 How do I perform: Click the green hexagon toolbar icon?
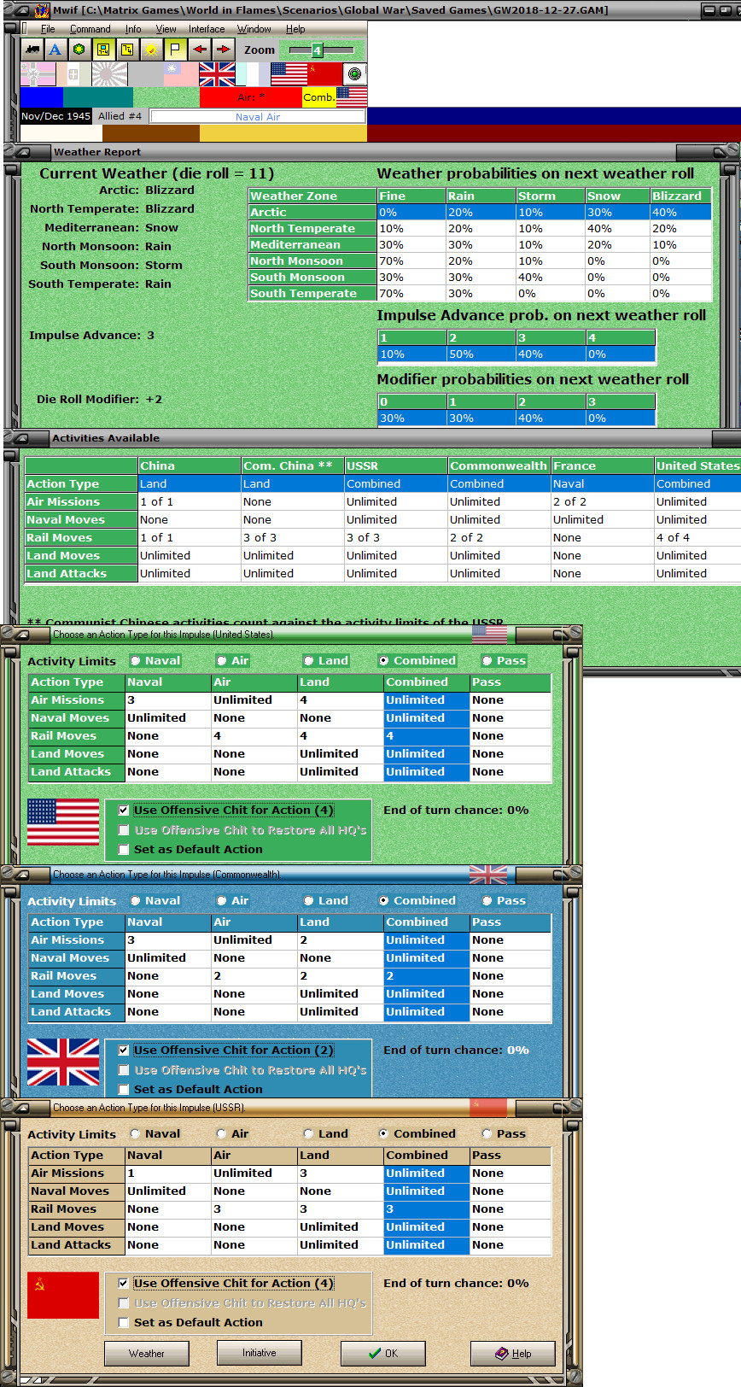click(x=79, y=50)
